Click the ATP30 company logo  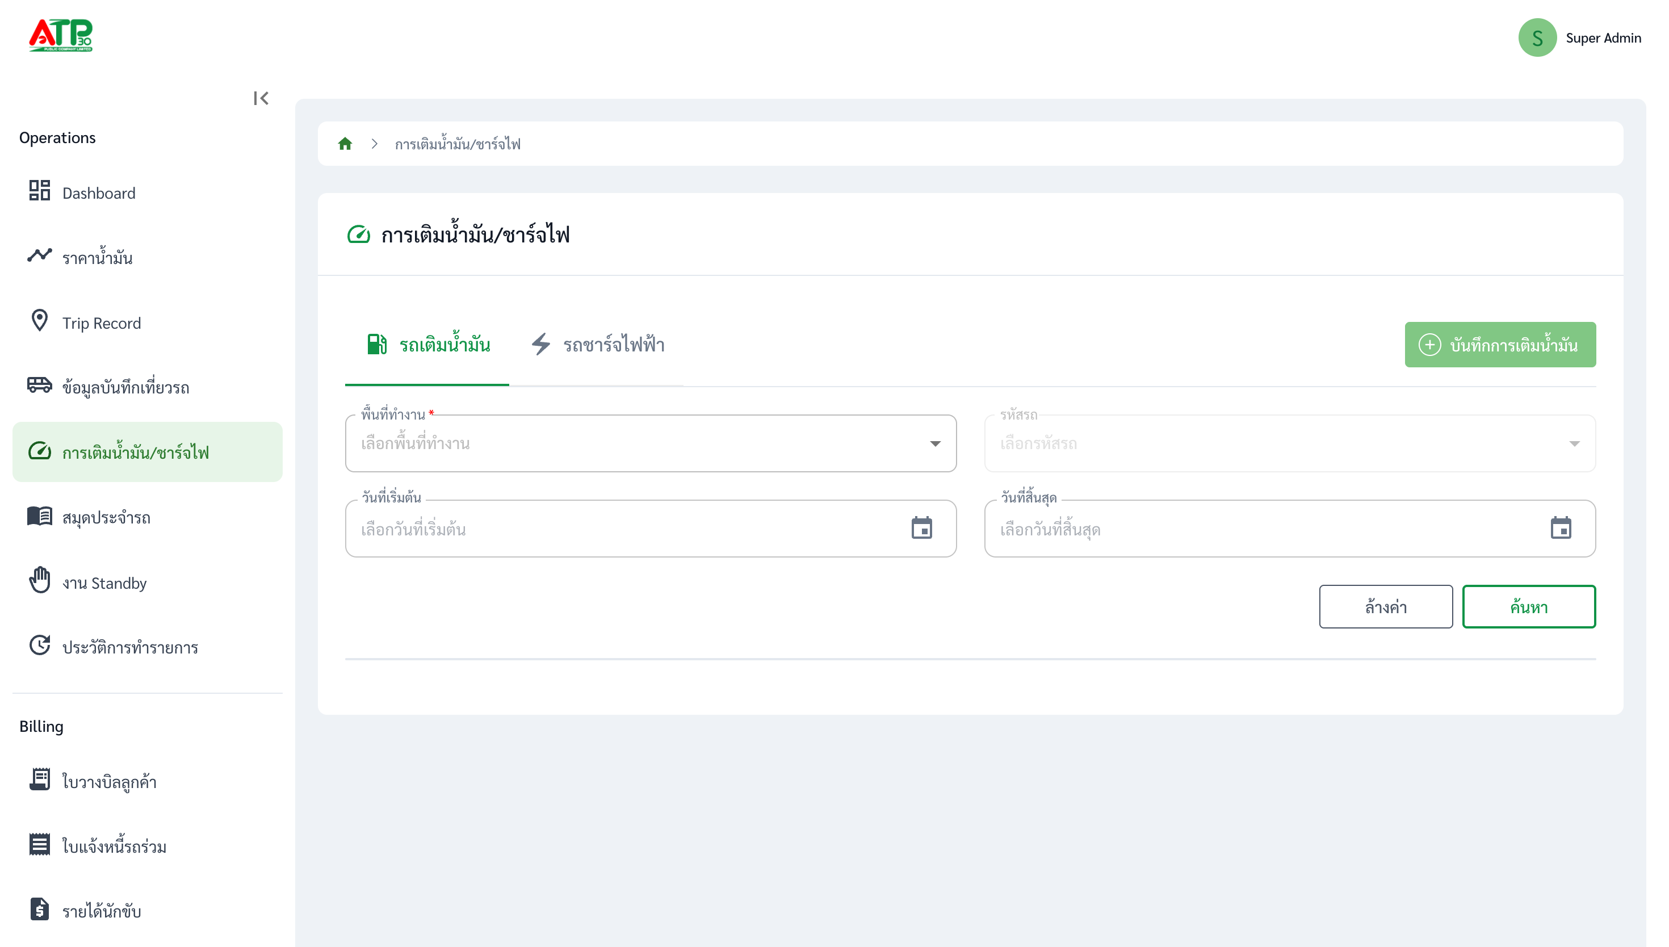(61, 35)
